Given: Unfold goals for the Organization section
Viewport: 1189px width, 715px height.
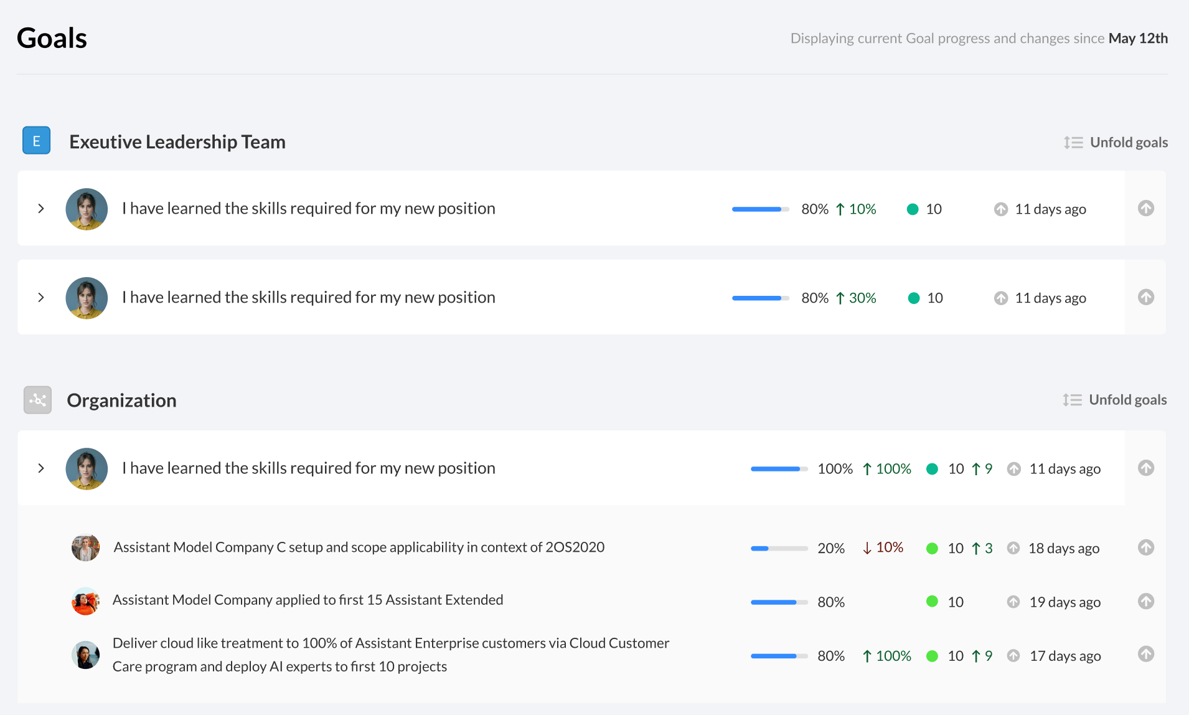Looking at the screenshot, I should click(1114, 400).
